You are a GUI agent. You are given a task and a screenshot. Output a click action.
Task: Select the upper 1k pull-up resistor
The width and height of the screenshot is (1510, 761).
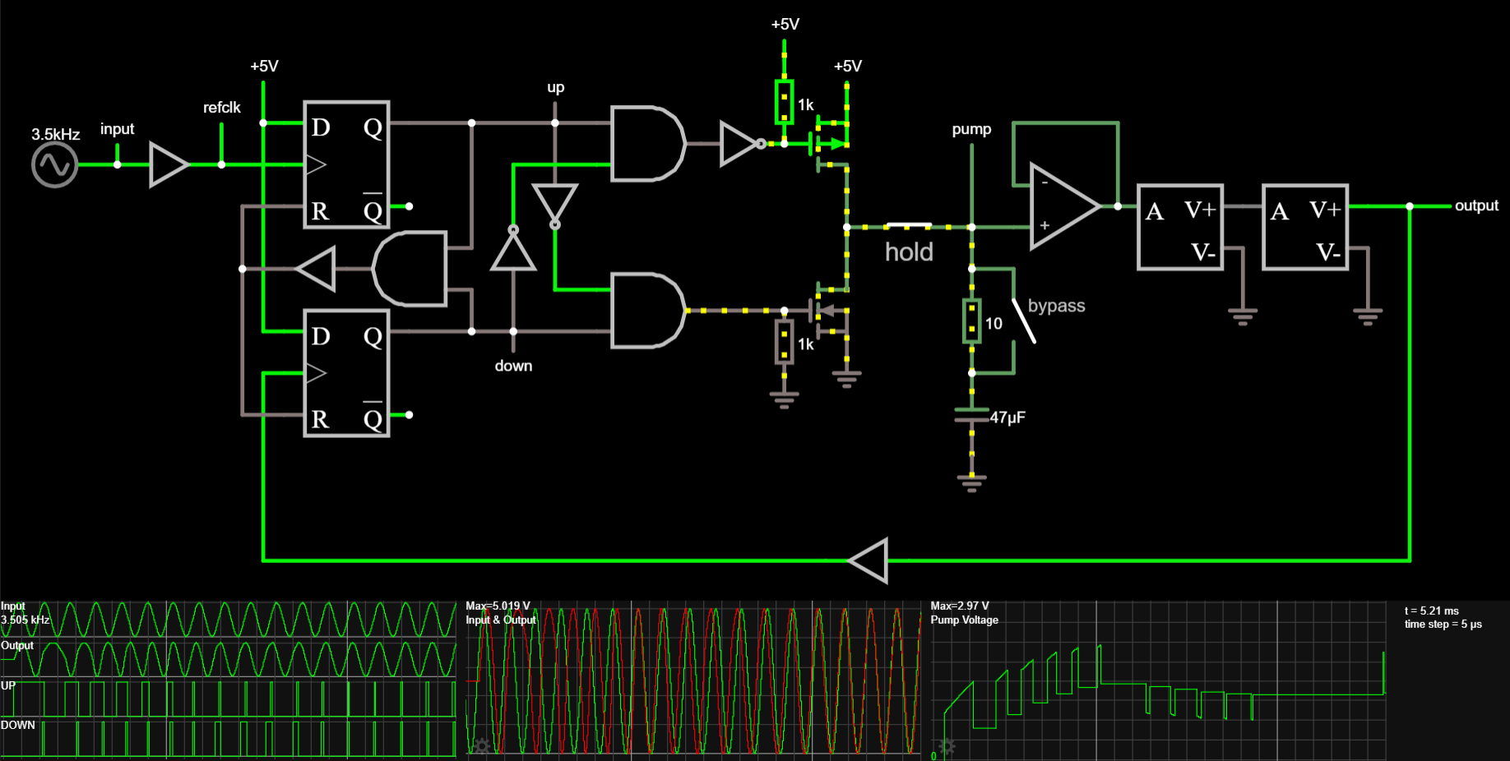pyautogui.click(x=785, y=102)
